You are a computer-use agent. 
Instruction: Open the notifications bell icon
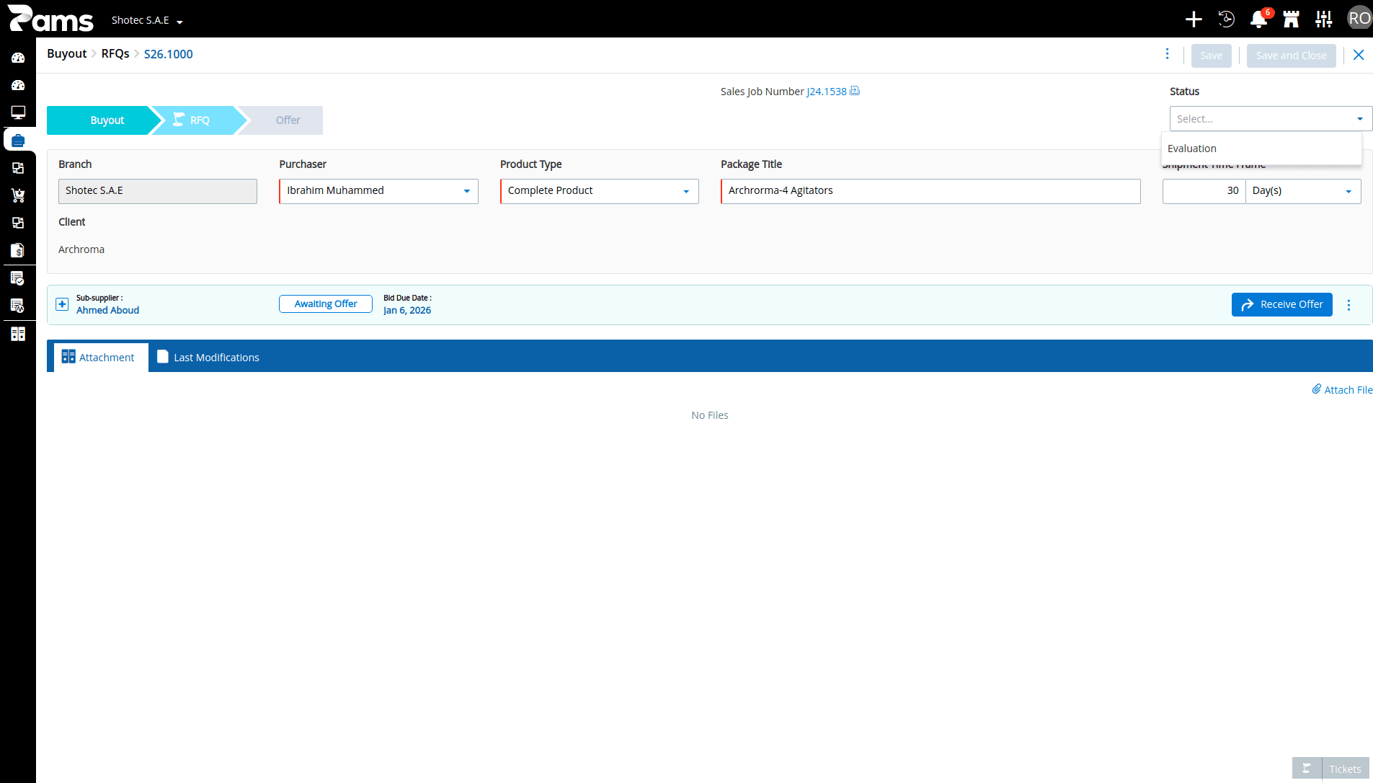point(1258,19)
